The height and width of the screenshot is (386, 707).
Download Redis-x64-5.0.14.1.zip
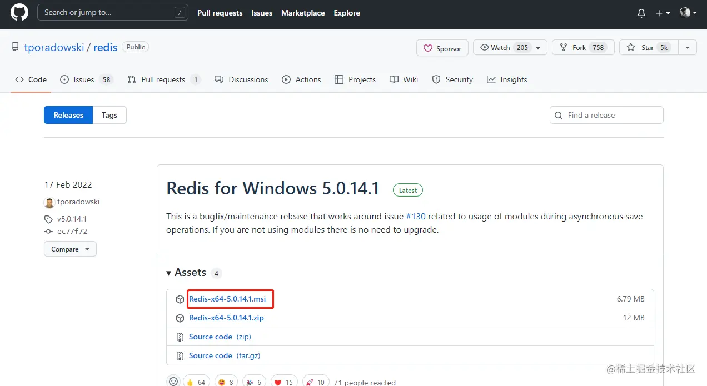click(226, 318)
